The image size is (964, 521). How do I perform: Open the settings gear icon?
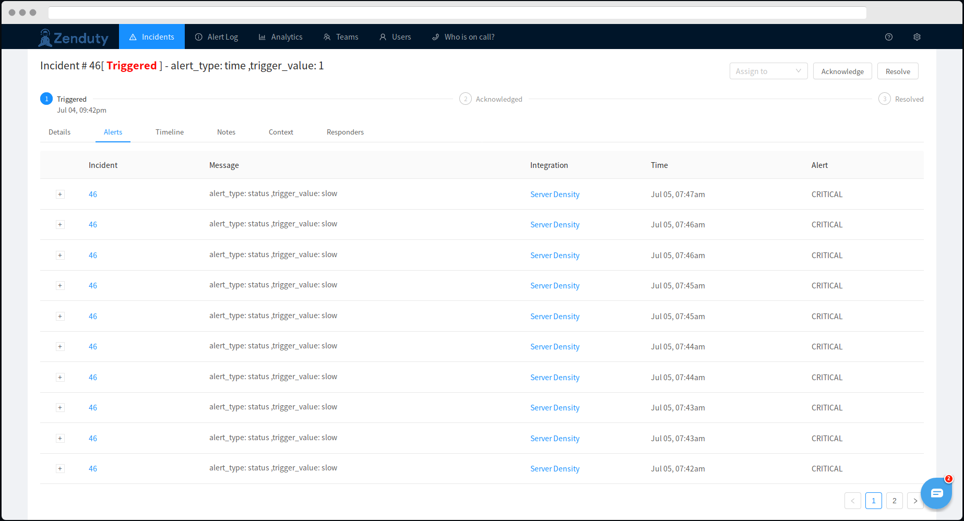[917, 37]
